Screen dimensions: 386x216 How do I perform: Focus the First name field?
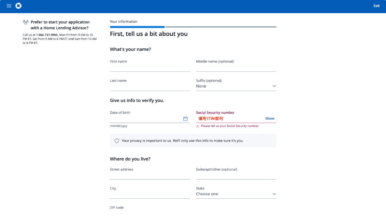[150, 68]
